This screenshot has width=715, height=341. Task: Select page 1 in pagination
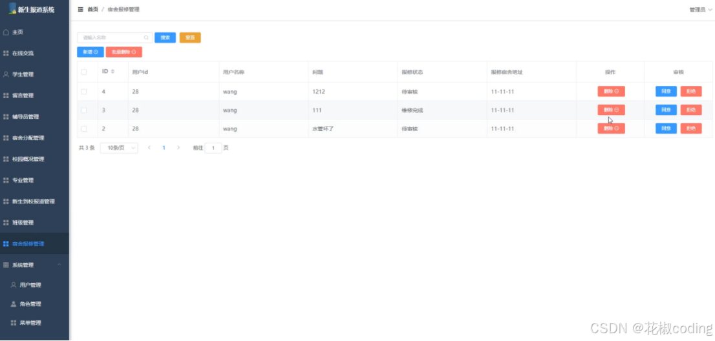point(164,148)
